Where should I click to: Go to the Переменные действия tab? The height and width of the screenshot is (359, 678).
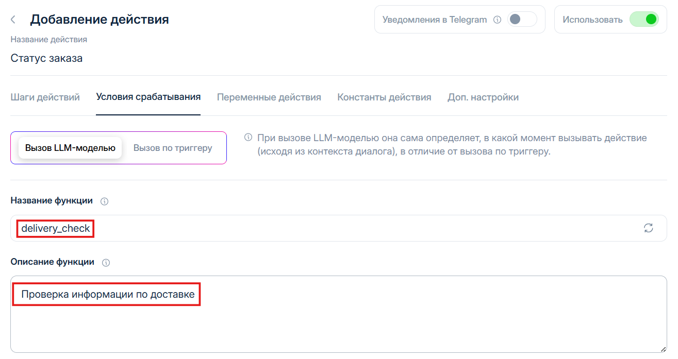[x=269, y=97]
